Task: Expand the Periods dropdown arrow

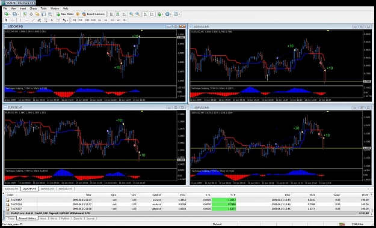Action: click(x=171, y=14)
